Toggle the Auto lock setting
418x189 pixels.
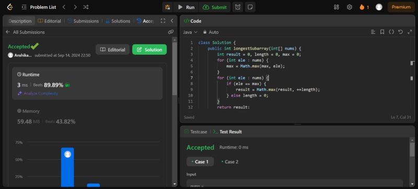coord(211,32)
